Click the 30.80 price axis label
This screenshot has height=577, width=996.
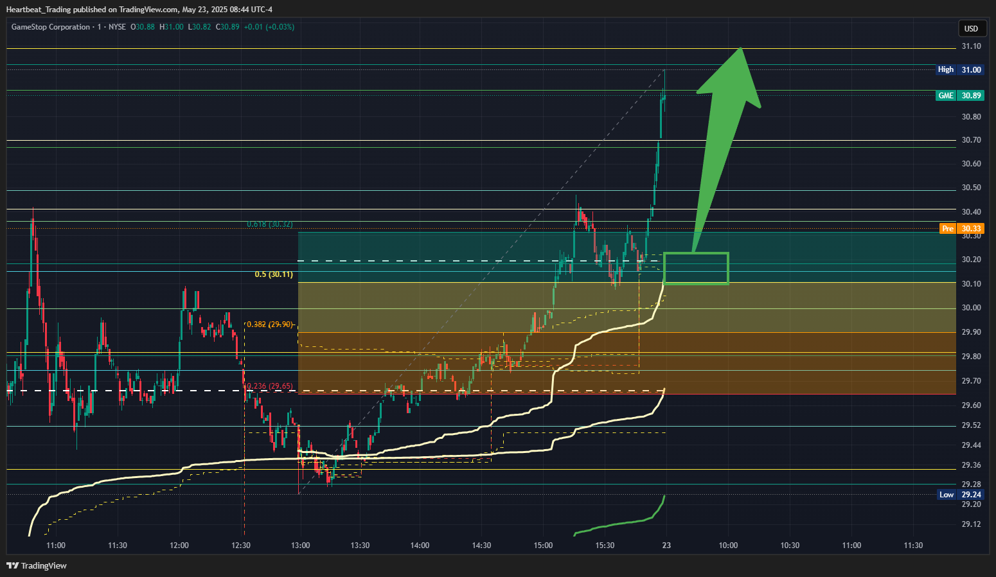pos(971,117)
